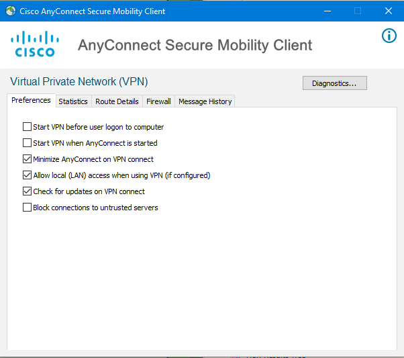The height and width of the screenshot is (358, 404).
Task: Open the About info icon
Action: coord(389,36)
